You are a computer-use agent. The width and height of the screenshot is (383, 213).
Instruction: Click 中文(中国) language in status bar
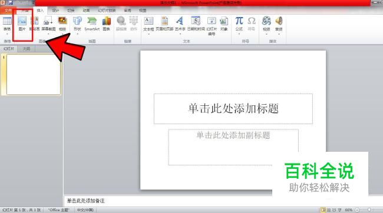click(85, 210)
